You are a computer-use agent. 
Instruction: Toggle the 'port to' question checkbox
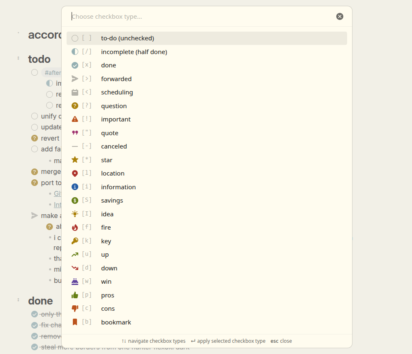(x=35, y=183)
